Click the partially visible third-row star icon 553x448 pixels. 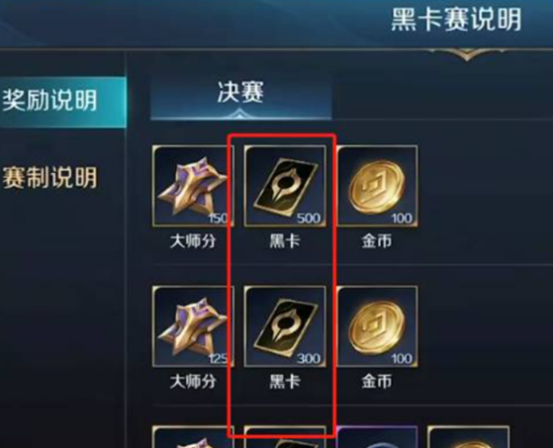(x=193, y=437)
